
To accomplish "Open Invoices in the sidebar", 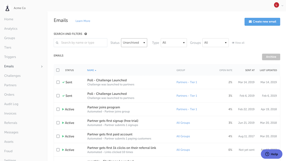I will [10, 113].
